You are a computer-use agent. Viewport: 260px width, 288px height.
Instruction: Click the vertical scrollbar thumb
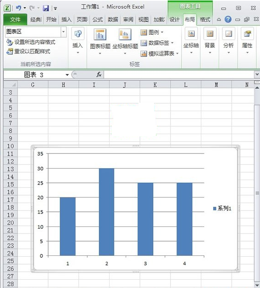click(257, 193)
